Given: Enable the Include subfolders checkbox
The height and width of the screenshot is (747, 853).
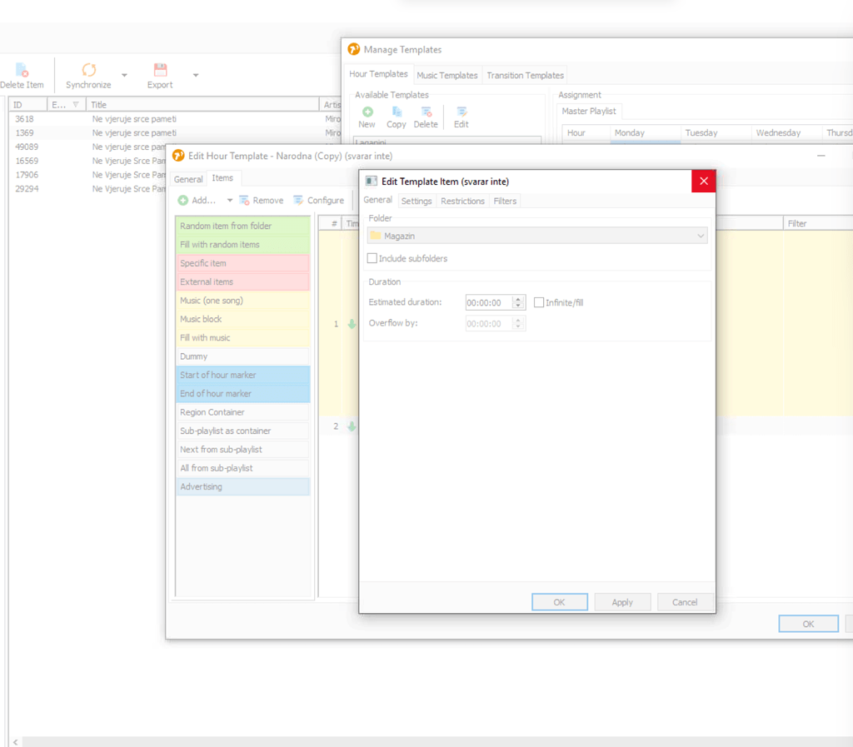Looking at the screenshot, I should [x=372, y=257].
